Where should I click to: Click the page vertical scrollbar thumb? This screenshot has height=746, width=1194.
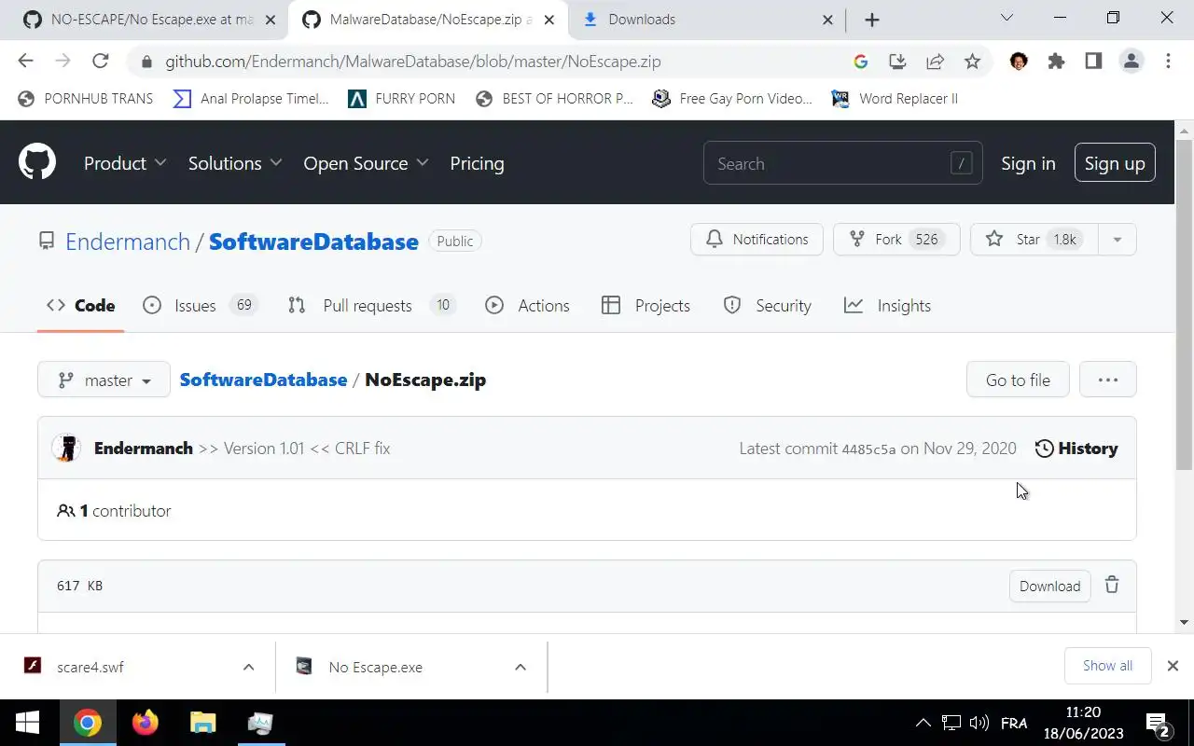coord(1184,303)
